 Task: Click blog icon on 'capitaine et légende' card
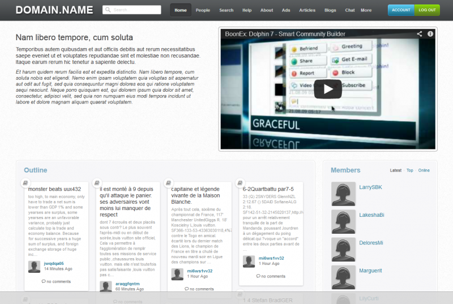coord(168,183)
